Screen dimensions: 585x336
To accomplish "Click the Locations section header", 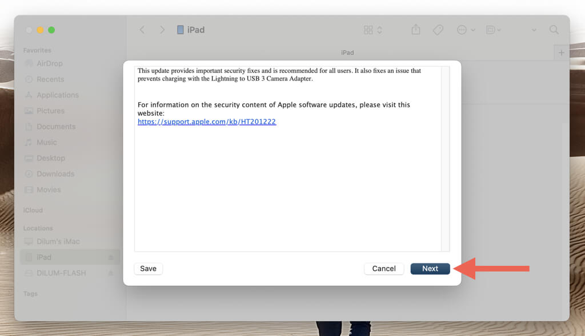I will point(38,228).
